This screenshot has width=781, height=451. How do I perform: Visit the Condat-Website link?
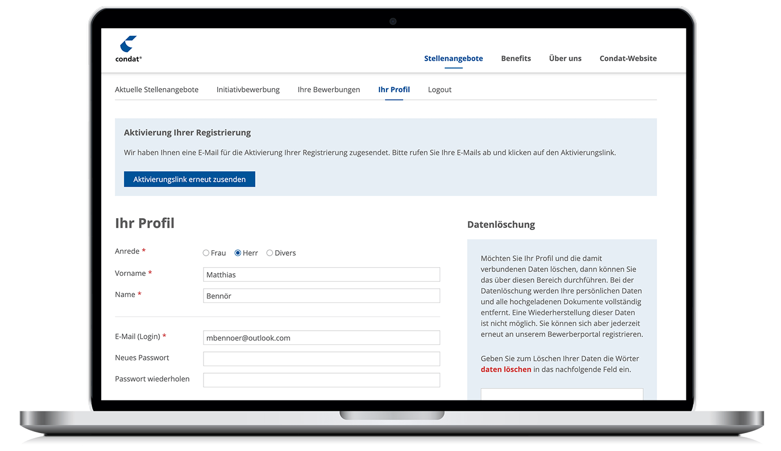[628, 58]
